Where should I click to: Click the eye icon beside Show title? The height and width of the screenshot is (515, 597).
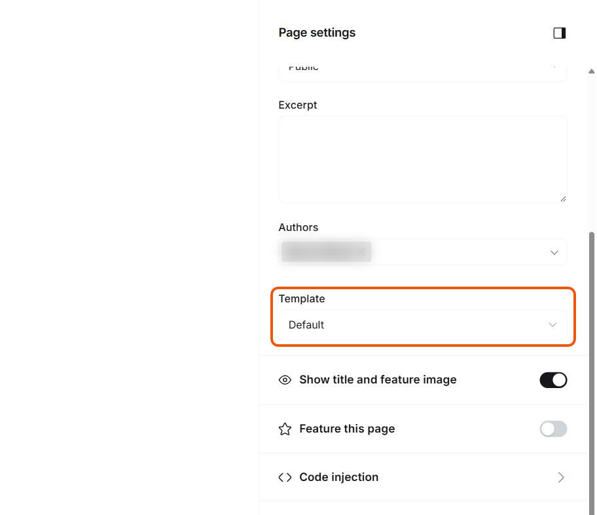285,380
